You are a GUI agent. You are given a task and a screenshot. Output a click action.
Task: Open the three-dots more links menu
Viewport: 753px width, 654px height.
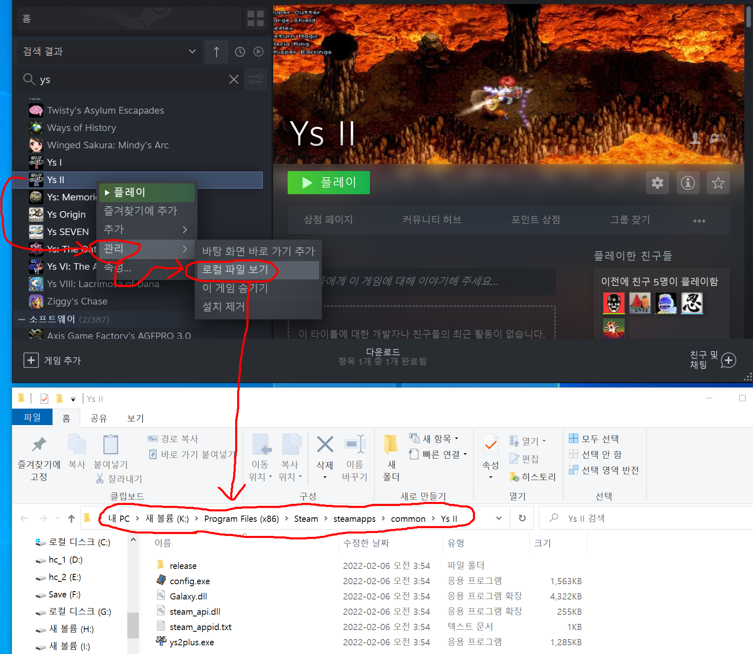tap(699, 221)
